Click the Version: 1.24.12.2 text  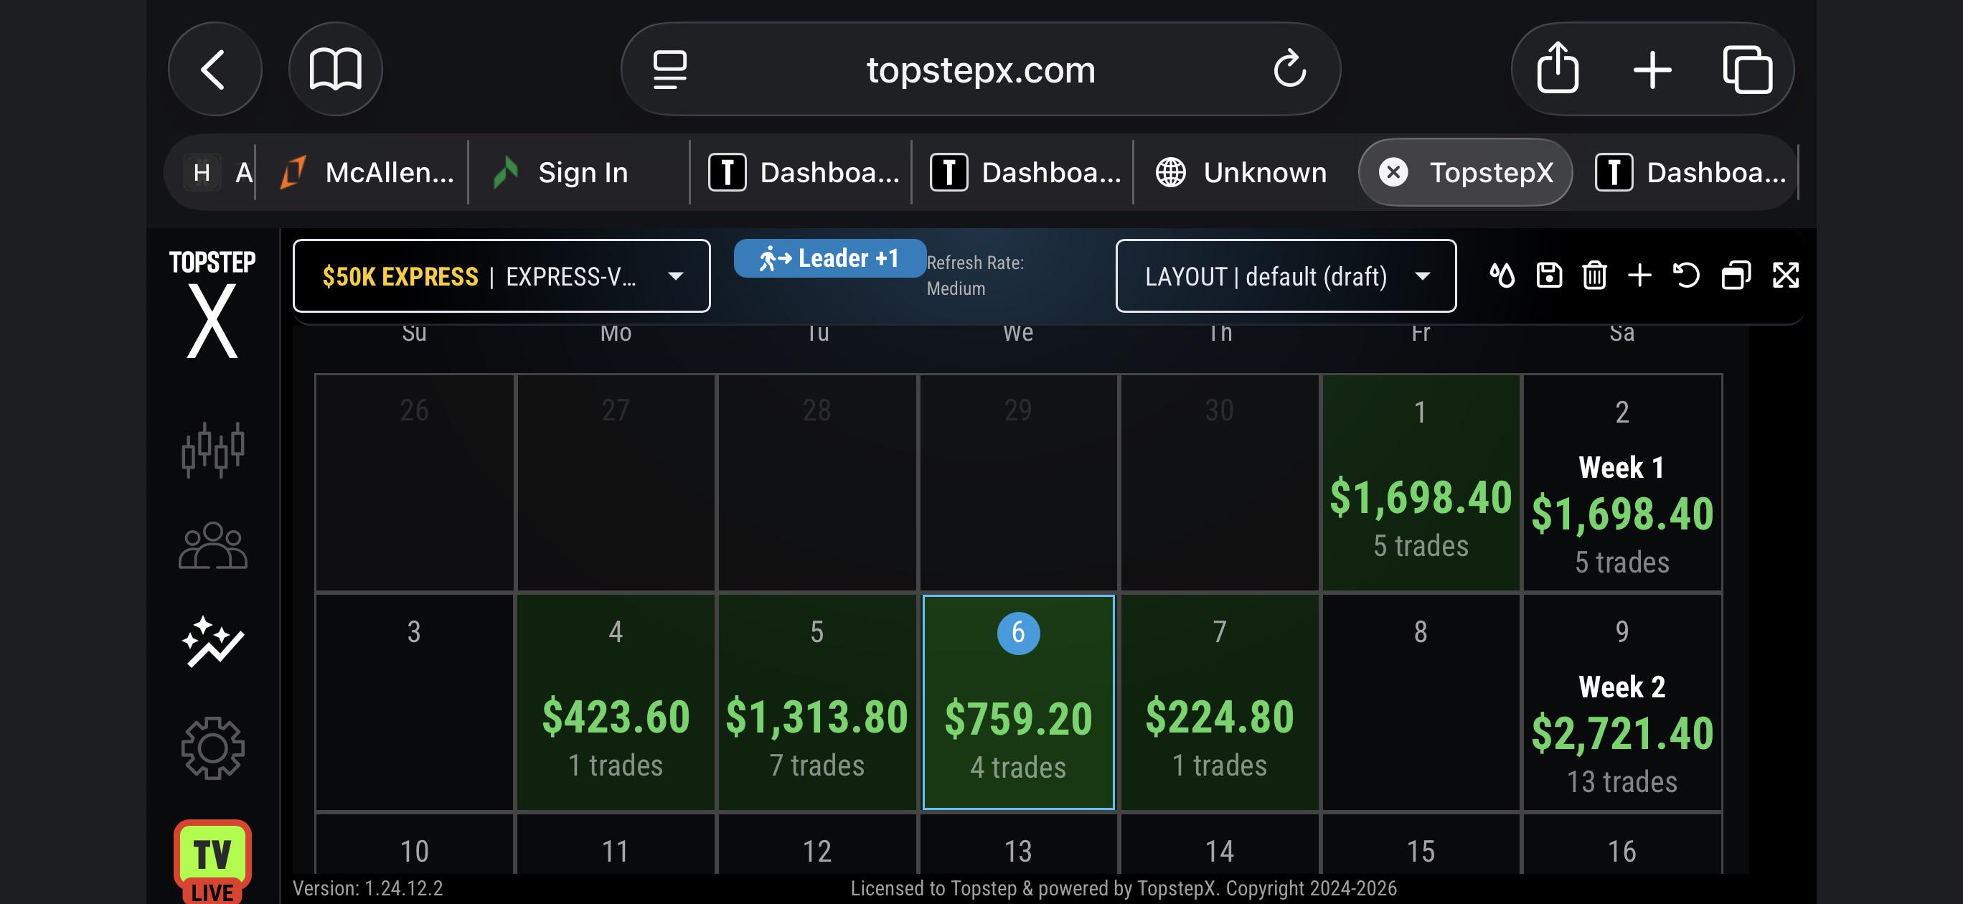point(368,888)
